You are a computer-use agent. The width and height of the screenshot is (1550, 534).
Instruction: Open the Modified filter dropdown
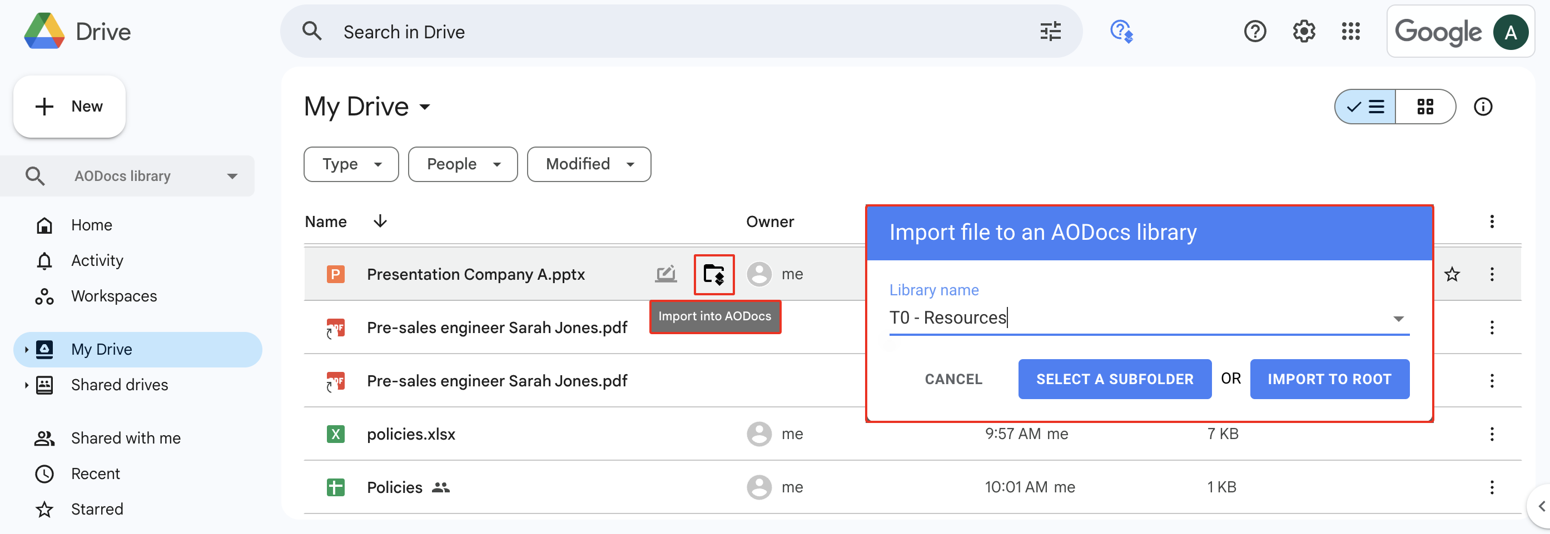click(589, 164)
